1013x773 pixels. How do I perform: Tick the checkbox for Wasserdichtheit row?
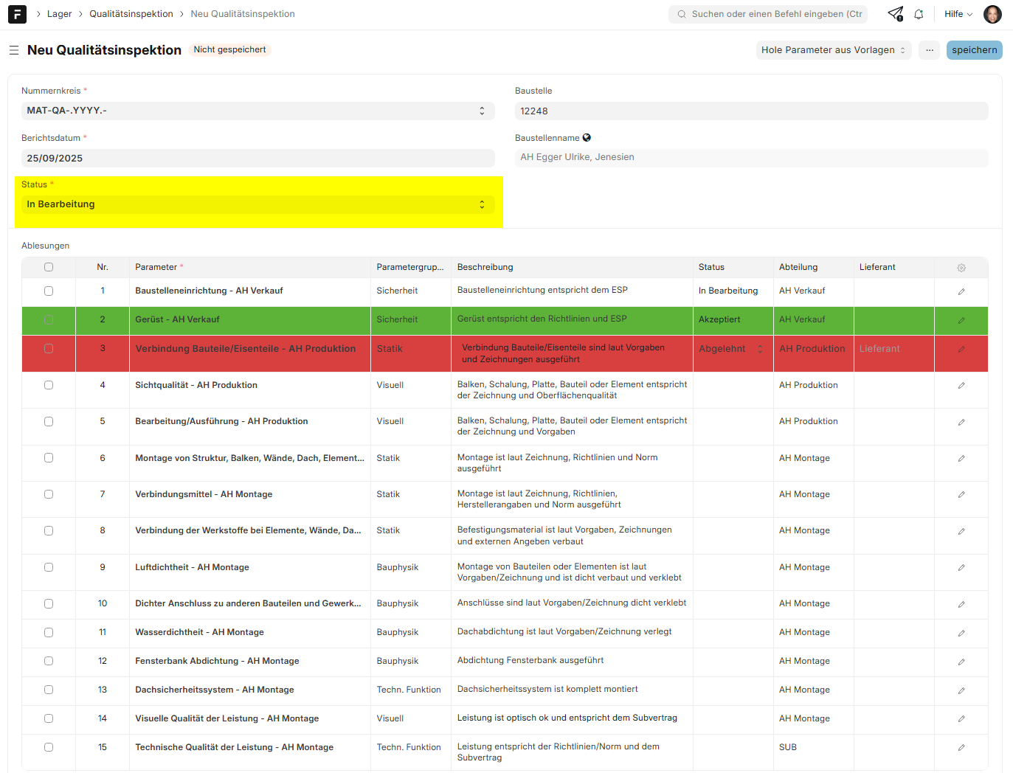tap(49, 632)
